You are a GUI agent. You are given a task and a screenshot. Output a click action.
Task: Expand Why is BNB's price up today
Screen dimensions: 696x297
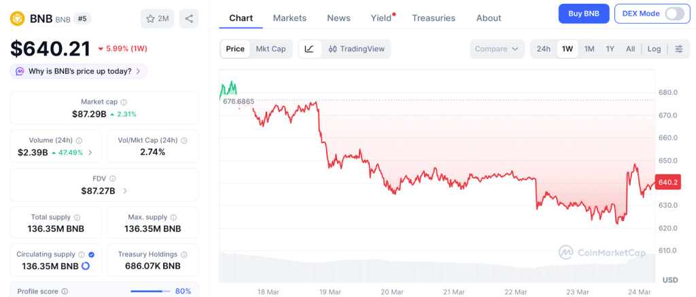tap(78, 71)
